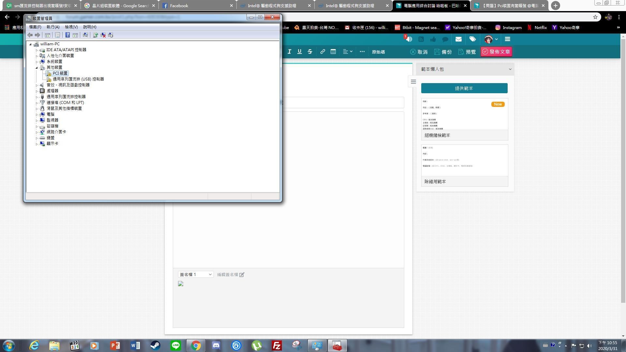Click the 提供範本 button
The height and width of the screenshot is (352, 626).
click(x=464, y=88)
